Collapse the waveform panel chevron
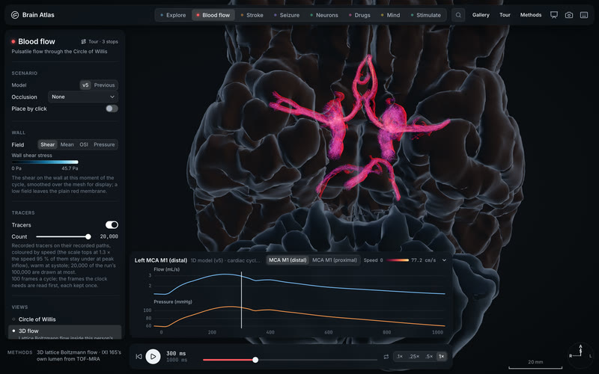The height and width of the screenshot is (374, 599). pyautogui.click(x=444, y=260)
